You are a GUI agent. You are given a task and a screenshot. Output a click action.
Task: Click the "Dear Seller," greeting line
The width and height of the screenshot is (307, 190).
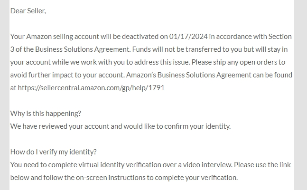(x=28, y=11)
